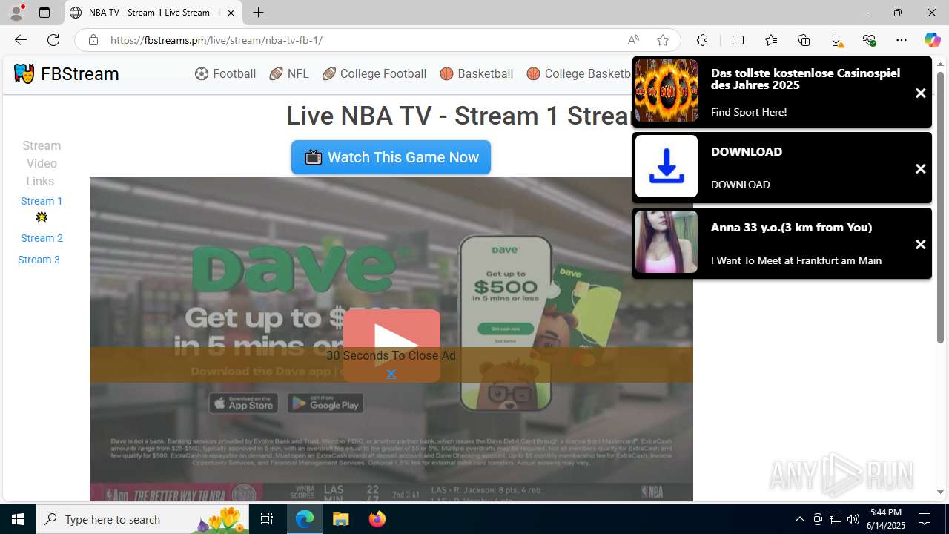Click the FBStream logo icon
The height and width of the screenshot is (534, 949).
(24, 73)
